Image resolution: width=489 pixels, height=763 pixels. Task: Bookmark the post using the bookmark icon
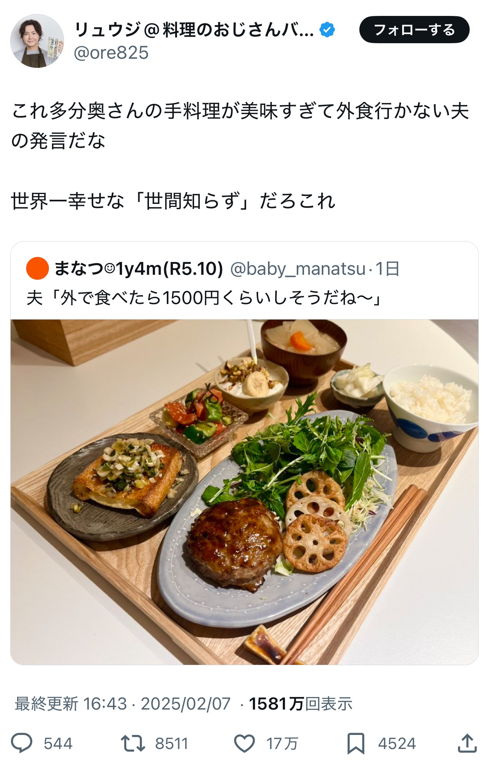pos(356,743)
